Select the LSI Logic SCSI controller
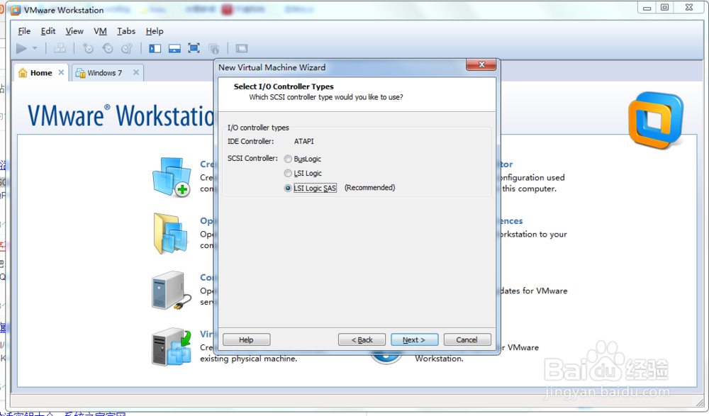This screenshot has height=416, width=709. point(287,173)
